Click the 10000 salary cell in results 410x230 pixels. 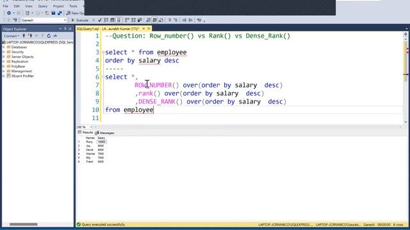101,142
